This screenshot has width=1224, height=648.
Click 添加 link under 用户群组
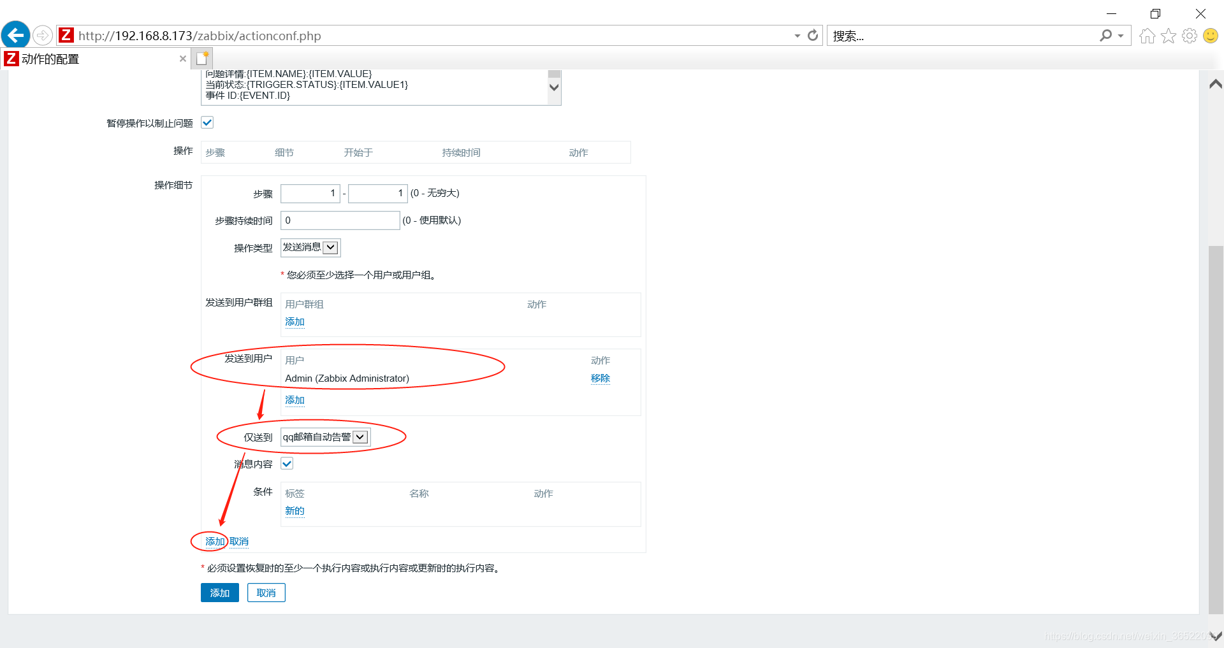tap(295, 322)
